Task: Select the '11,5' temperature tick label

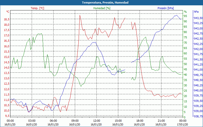Action: point(7,94)
